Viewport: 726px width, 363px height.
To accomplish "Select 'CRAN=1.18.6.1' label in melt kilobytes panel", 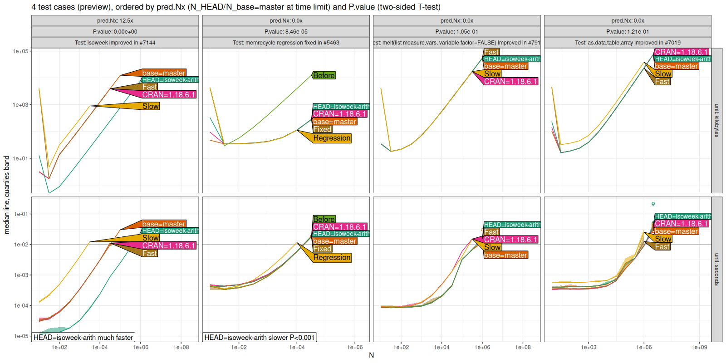I will click(510, 82).
